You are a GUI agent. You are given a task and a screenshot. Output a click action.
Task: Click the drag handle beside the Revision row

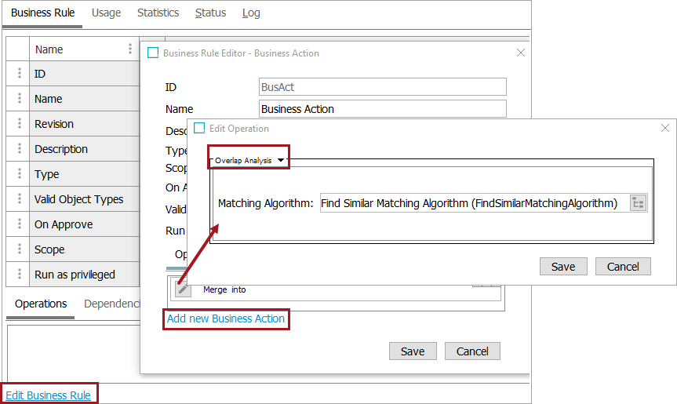click(19, 124)
